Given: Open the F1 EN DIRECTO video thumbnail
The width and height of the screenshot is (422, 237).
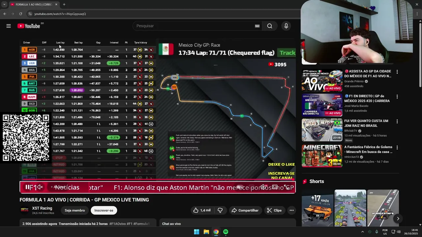Looking at the screenshot, I should click(322, 105).
